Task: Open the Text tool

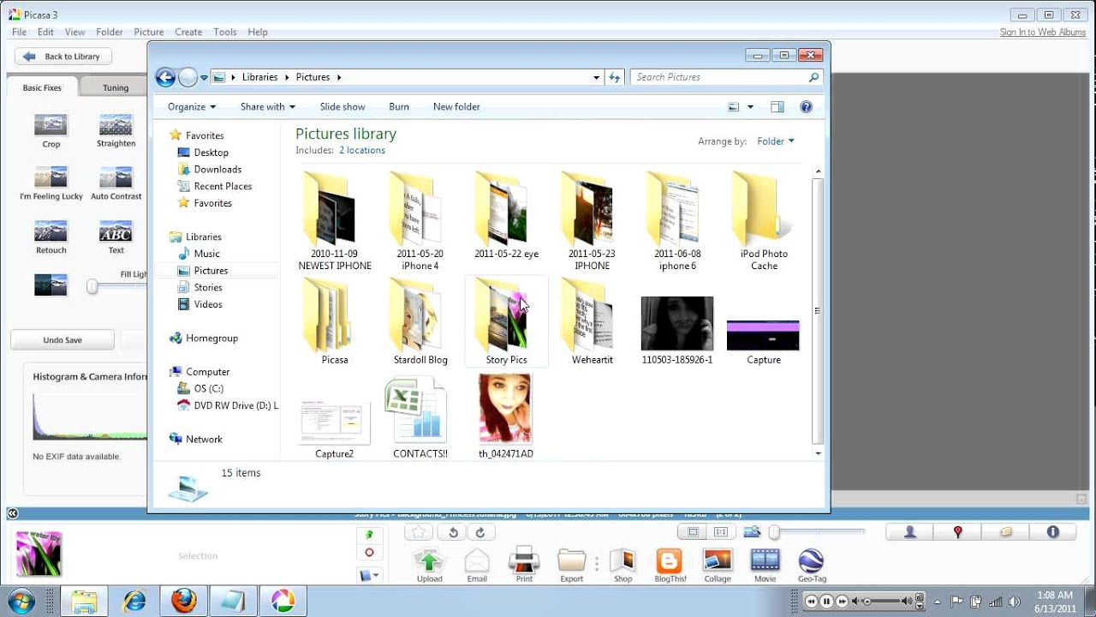Action: [x=115, y=237]
